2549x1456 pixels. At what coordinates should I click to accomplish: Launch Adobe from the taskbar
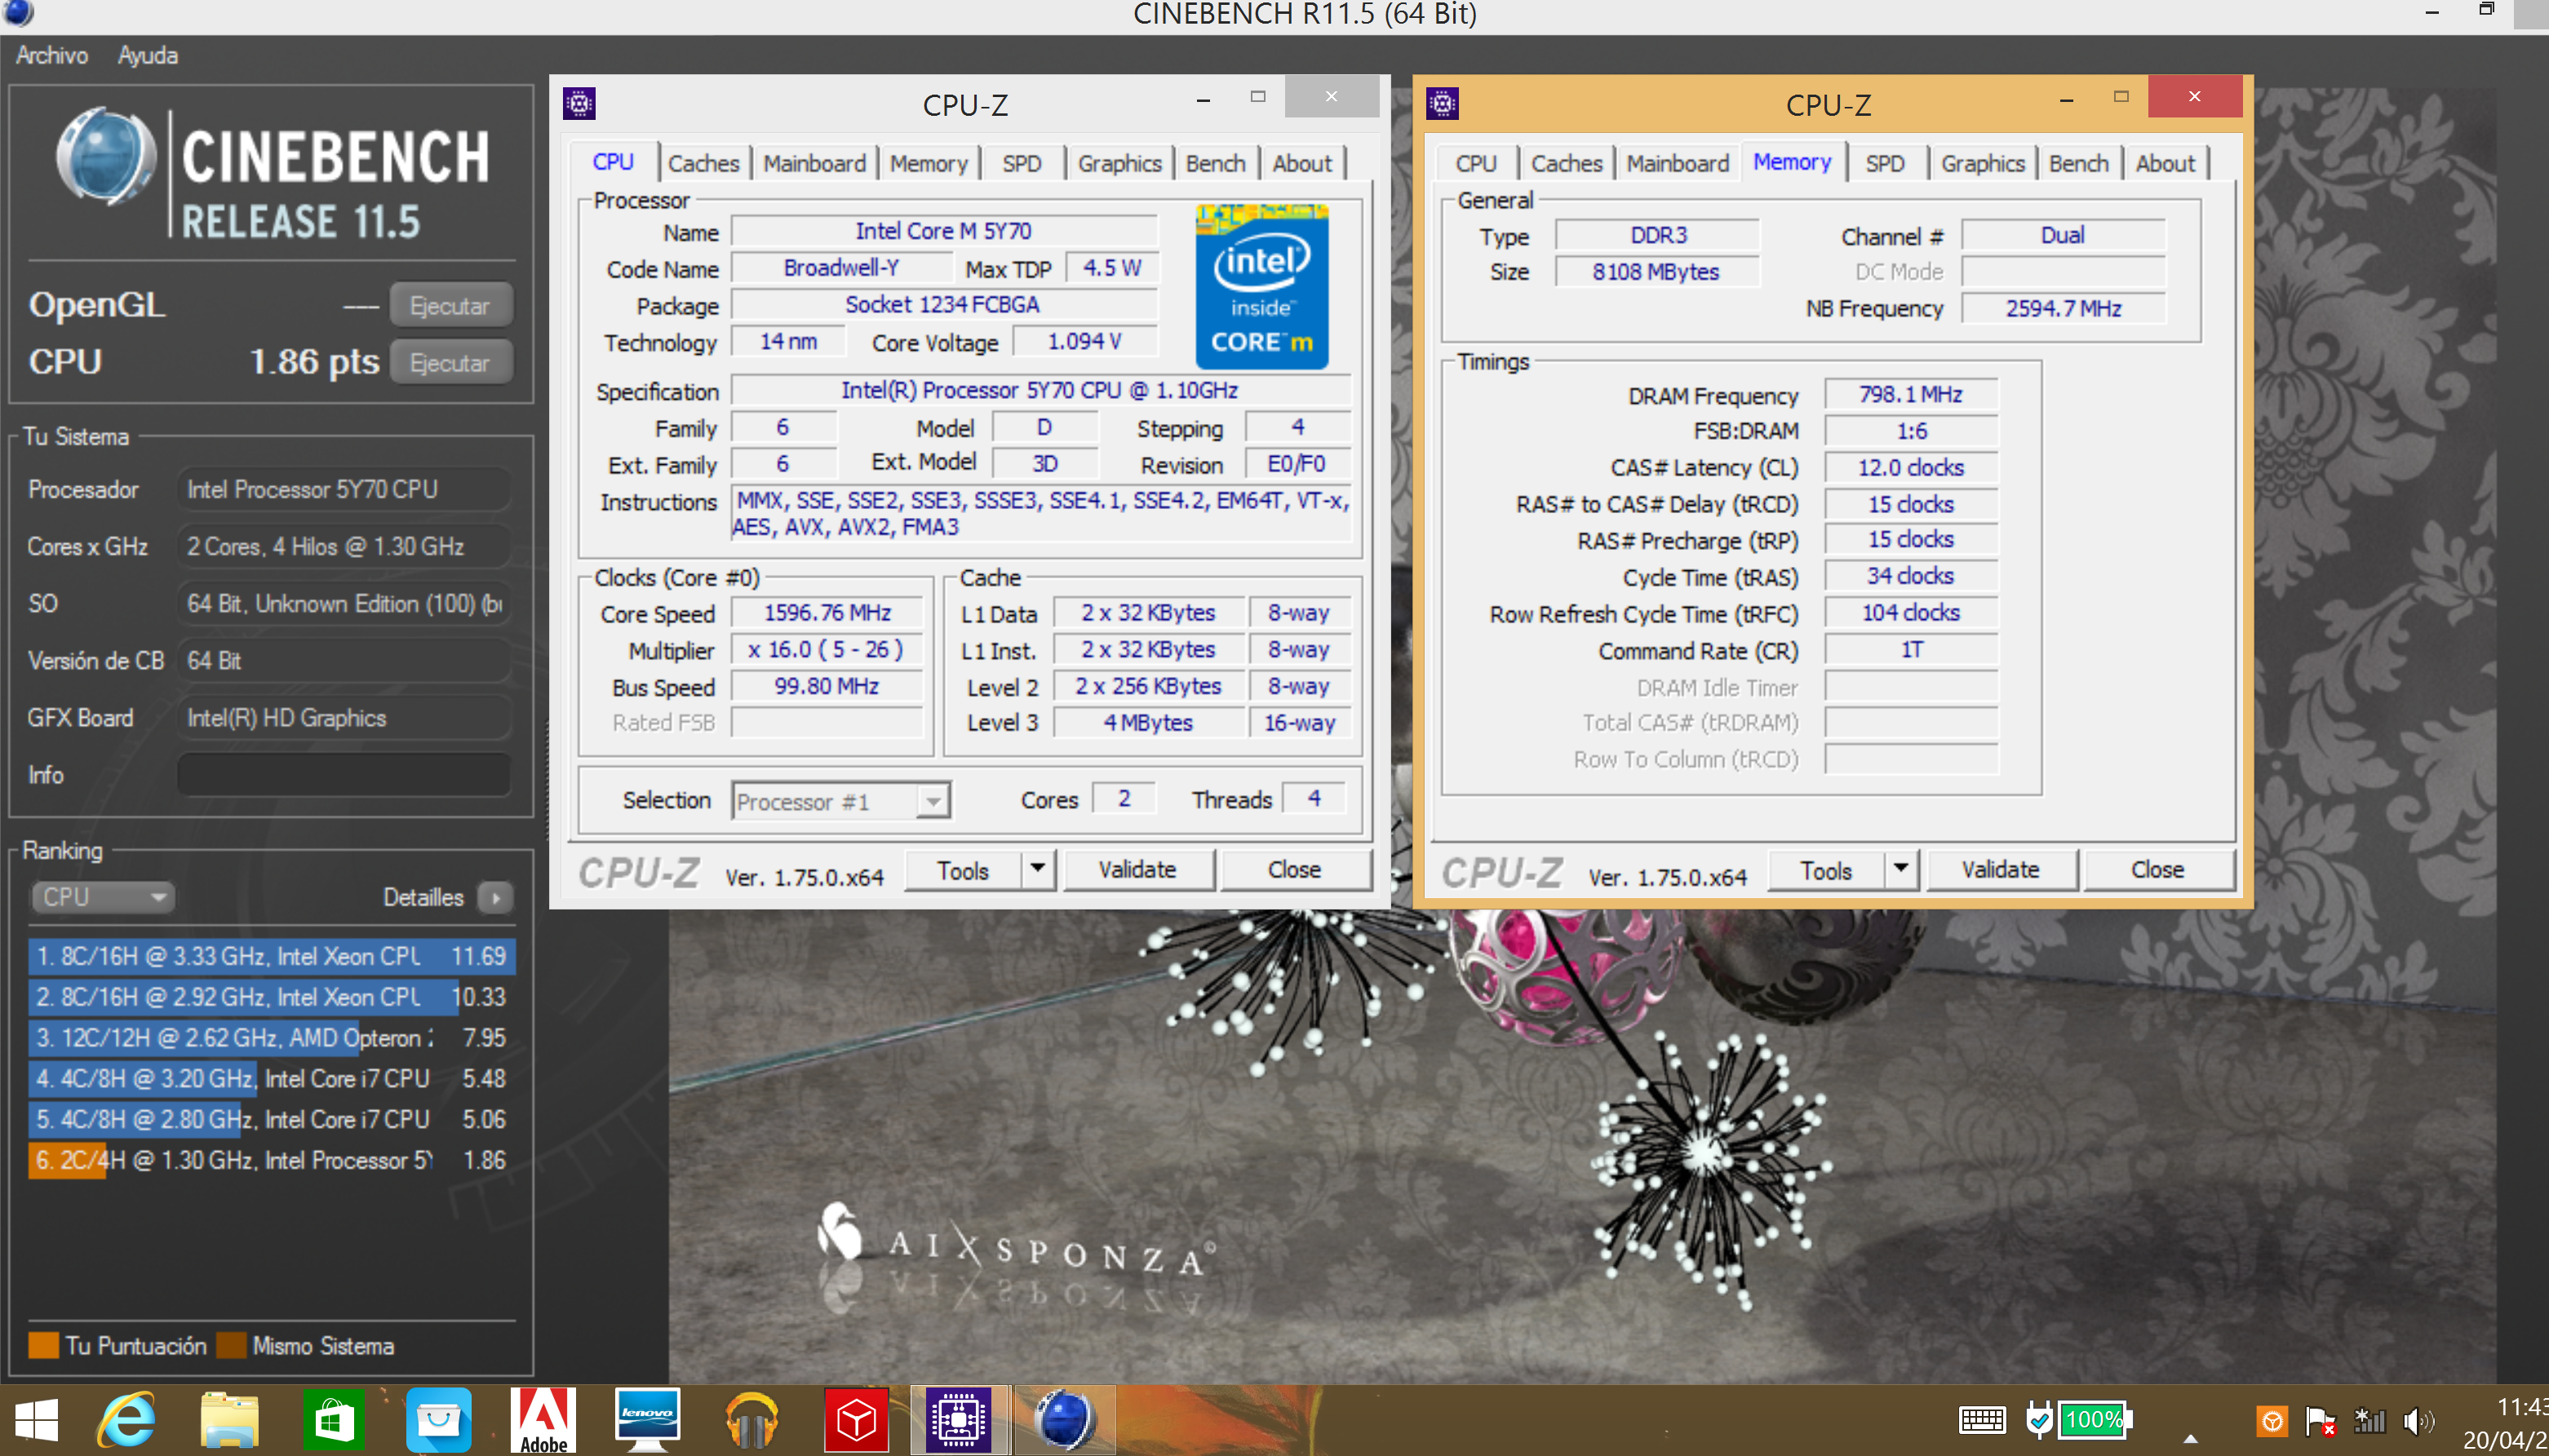click(x=543, y=1420)
